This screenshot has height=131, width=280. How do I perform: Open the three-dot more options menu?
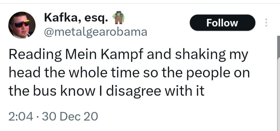click(x=266, y=23)
